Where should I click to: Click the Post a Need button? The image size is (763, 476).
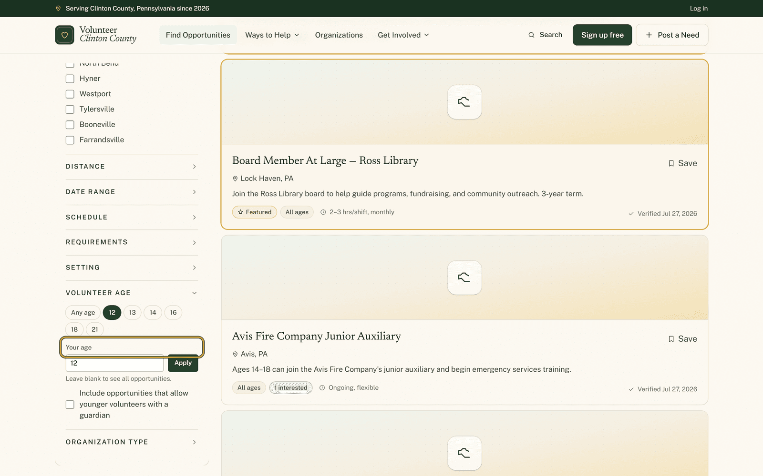tap(672, 35)
